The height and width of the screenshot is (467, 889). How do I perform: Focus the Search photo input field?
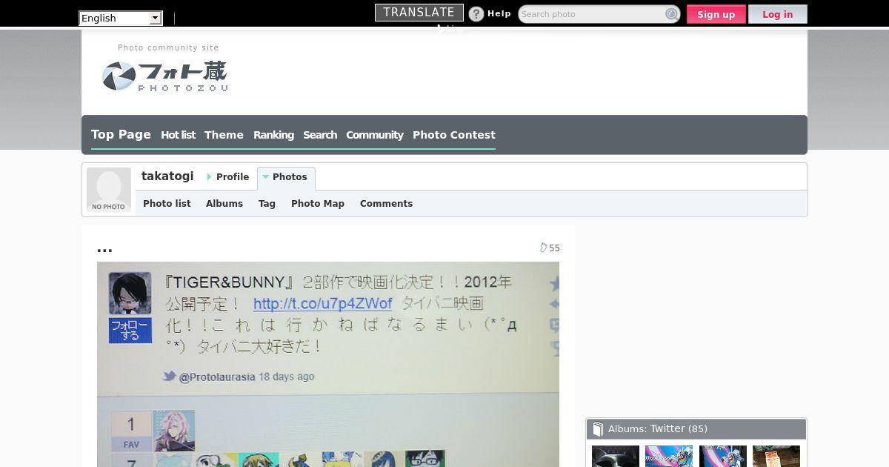click(x=590, y=14)
